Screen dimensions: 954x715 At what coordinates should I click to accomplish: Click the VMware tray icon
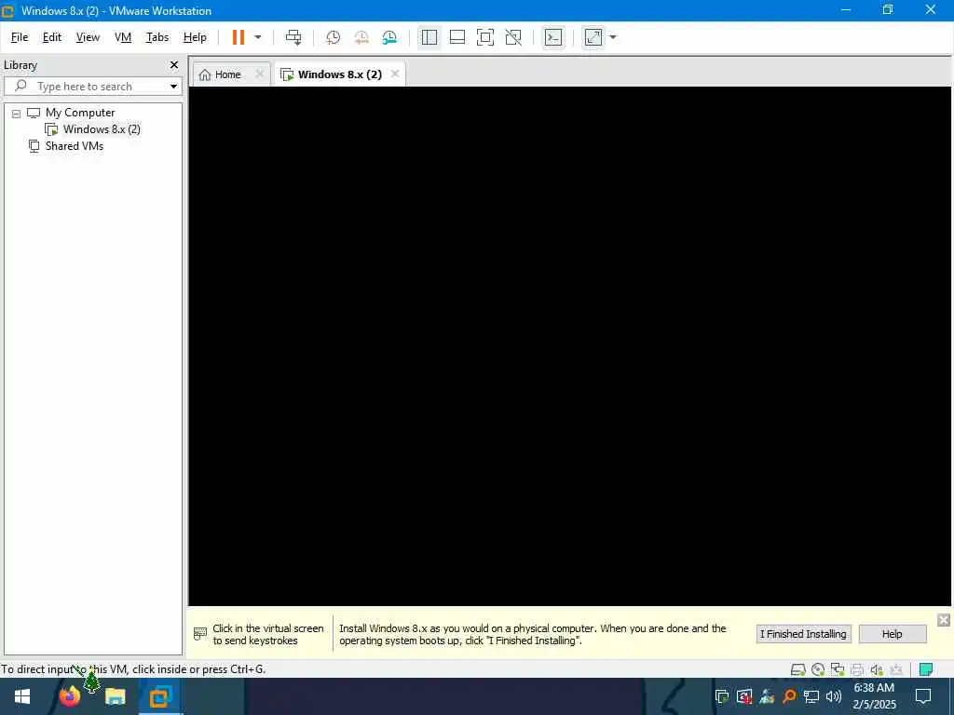[x=722, y=696]
